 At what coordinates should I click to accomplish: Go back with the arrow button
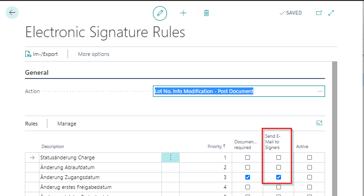(12, 12)
